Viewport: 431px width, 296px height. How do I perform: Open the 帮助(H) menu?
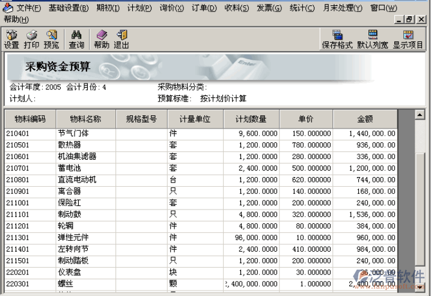point(16,19)
